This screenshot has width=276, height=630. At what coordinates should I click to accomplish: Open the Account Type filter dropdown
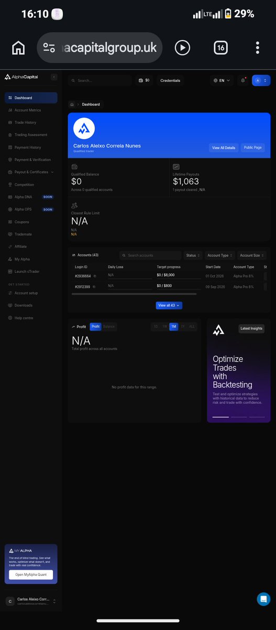coord(219,255)
